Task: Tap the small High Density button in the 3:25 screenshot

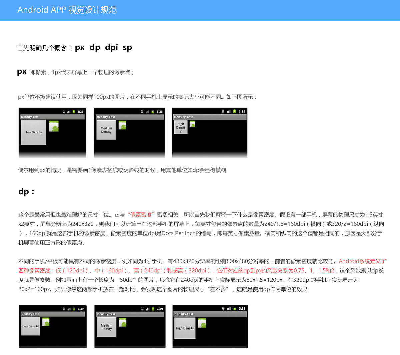Action: coord(181,127)
